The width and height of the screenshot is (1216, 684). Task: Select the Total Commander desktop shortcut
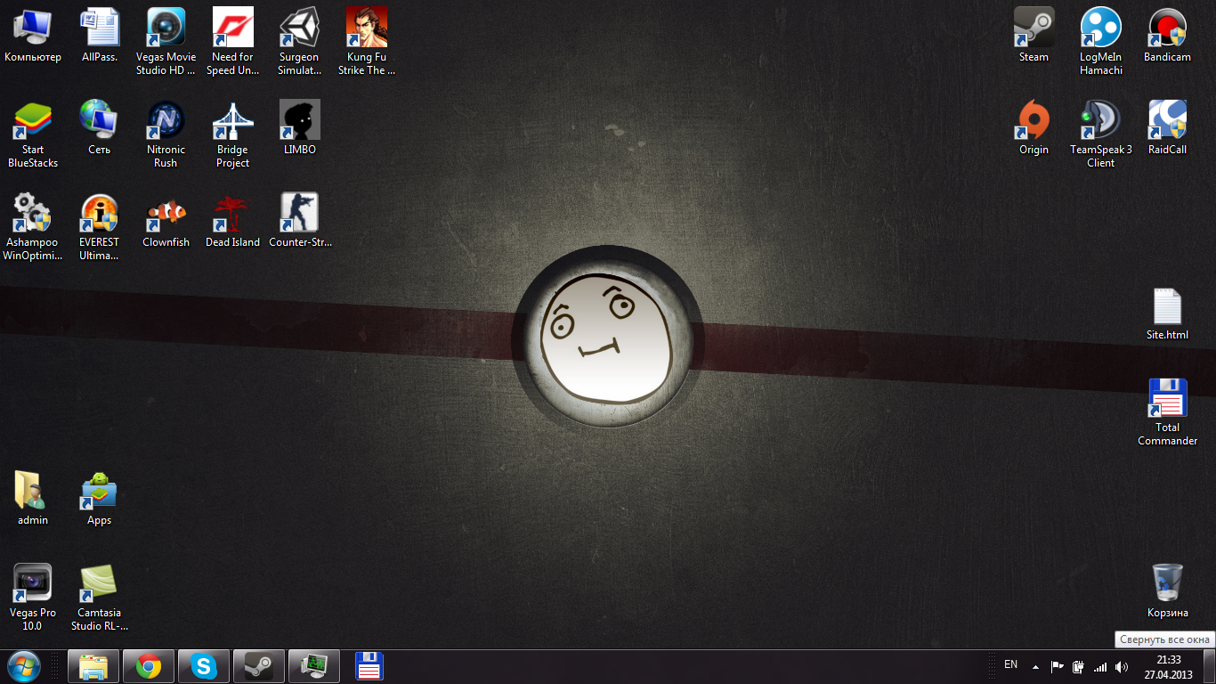[x=1168, y=411]
